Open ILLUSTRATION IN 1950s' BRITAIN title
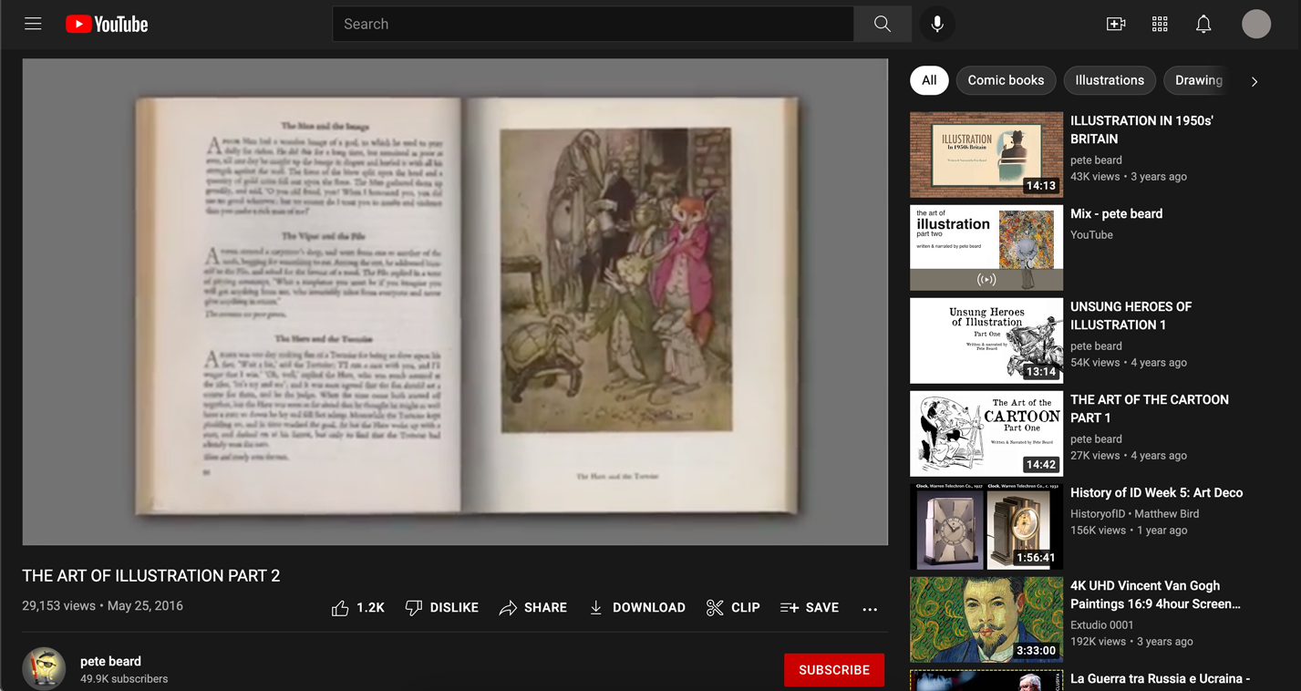 tap(1141, 129)
